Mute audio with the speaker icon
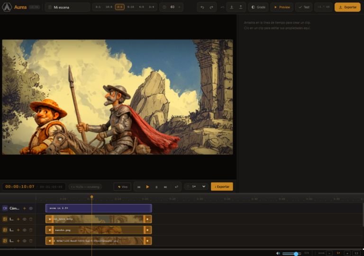This screenshot has width=364, height=256. (x=278, y=254)
